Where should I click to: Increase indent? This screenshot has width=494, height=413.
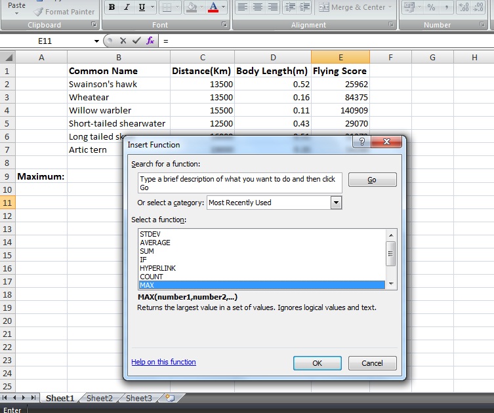coord(304,7)
